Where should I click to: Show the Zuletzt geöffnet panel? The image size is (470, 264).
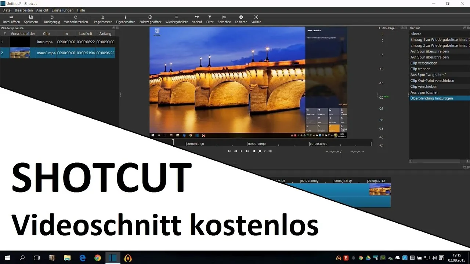pos(150,19)
